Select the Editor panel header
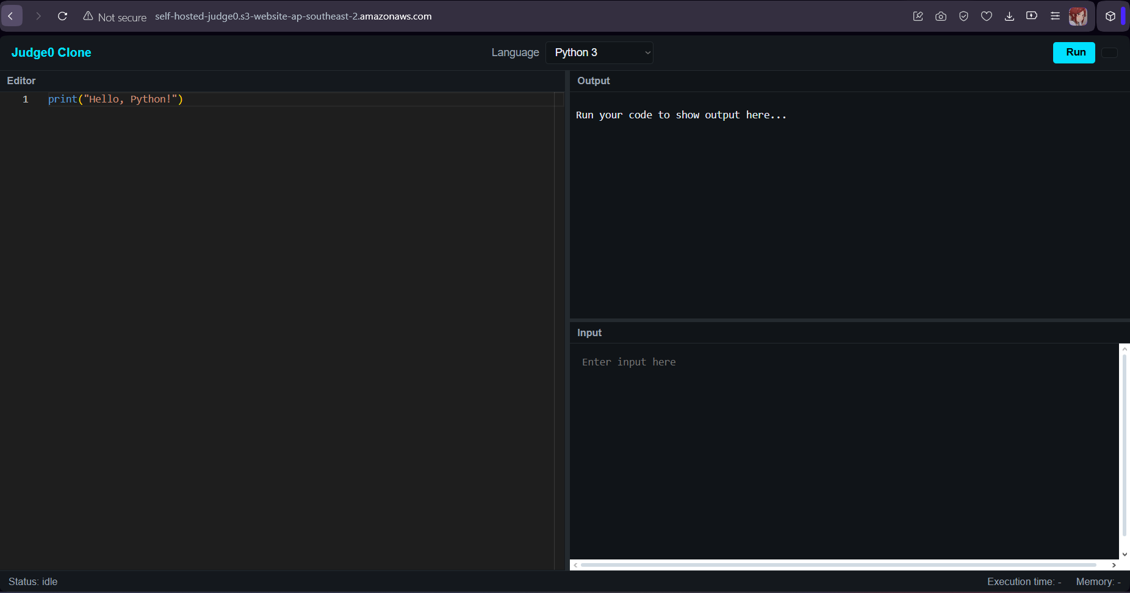1130x593 pixels. (x=21, y=81)
